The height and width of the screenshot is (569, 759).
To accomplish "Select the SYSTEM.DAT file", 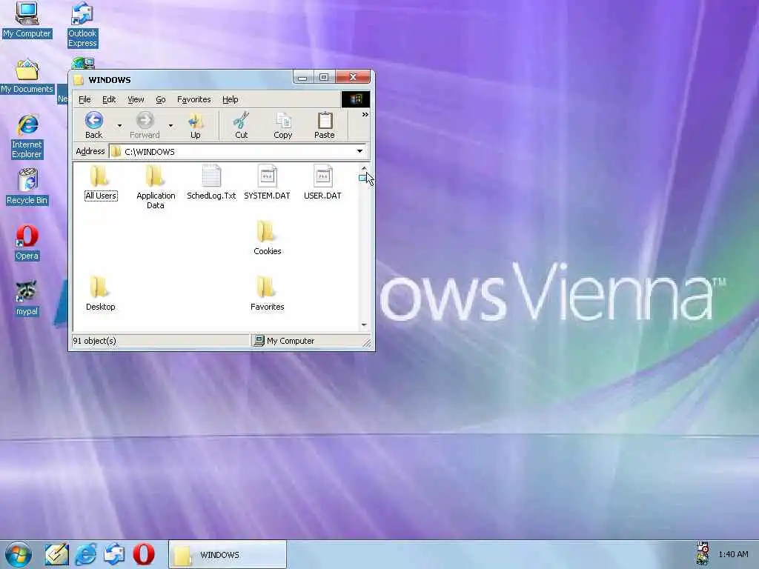I will coord(267,182).
